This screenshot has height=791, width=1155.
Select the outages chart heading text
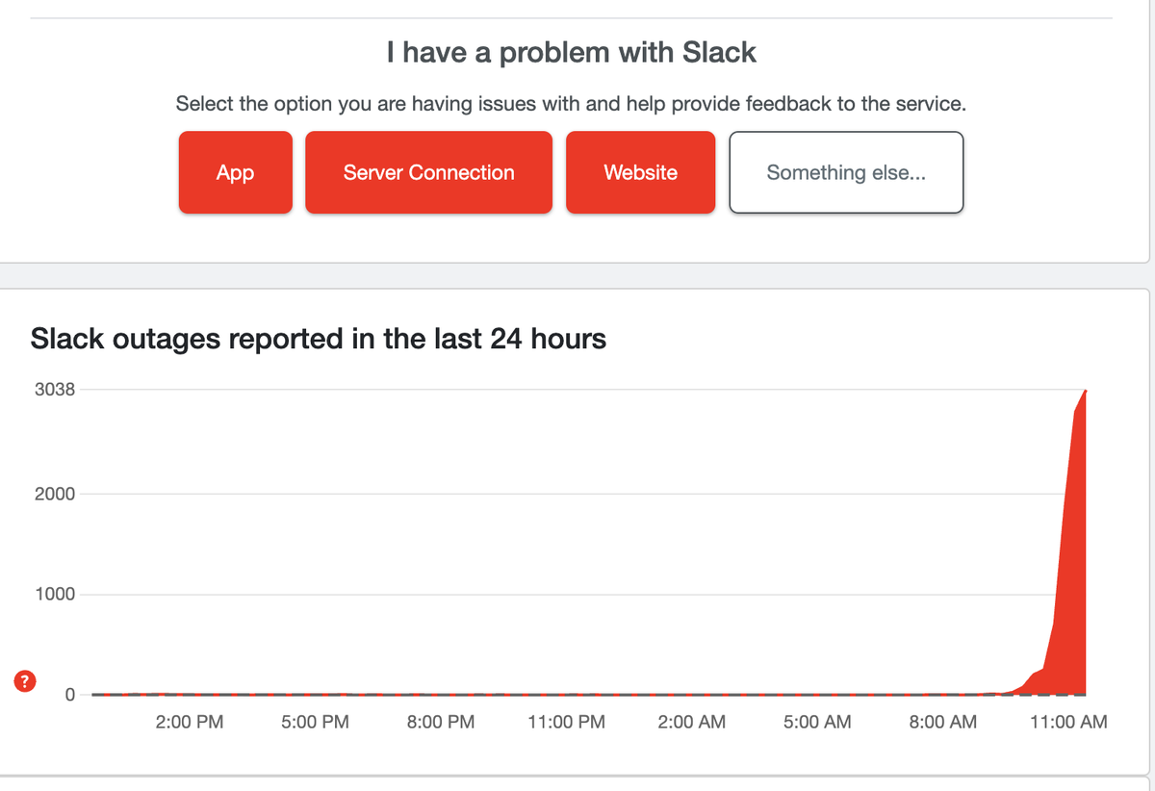318,339
